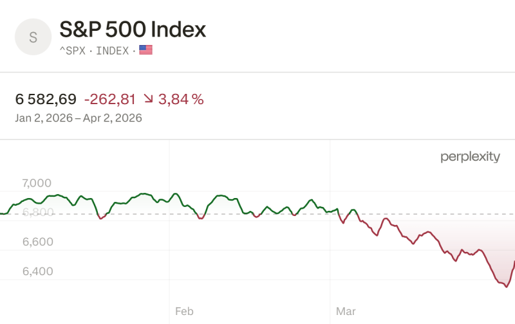Click the 6,600 y-axis label
The height and width of the screenshot is (324, 515).
coord(37,242)
